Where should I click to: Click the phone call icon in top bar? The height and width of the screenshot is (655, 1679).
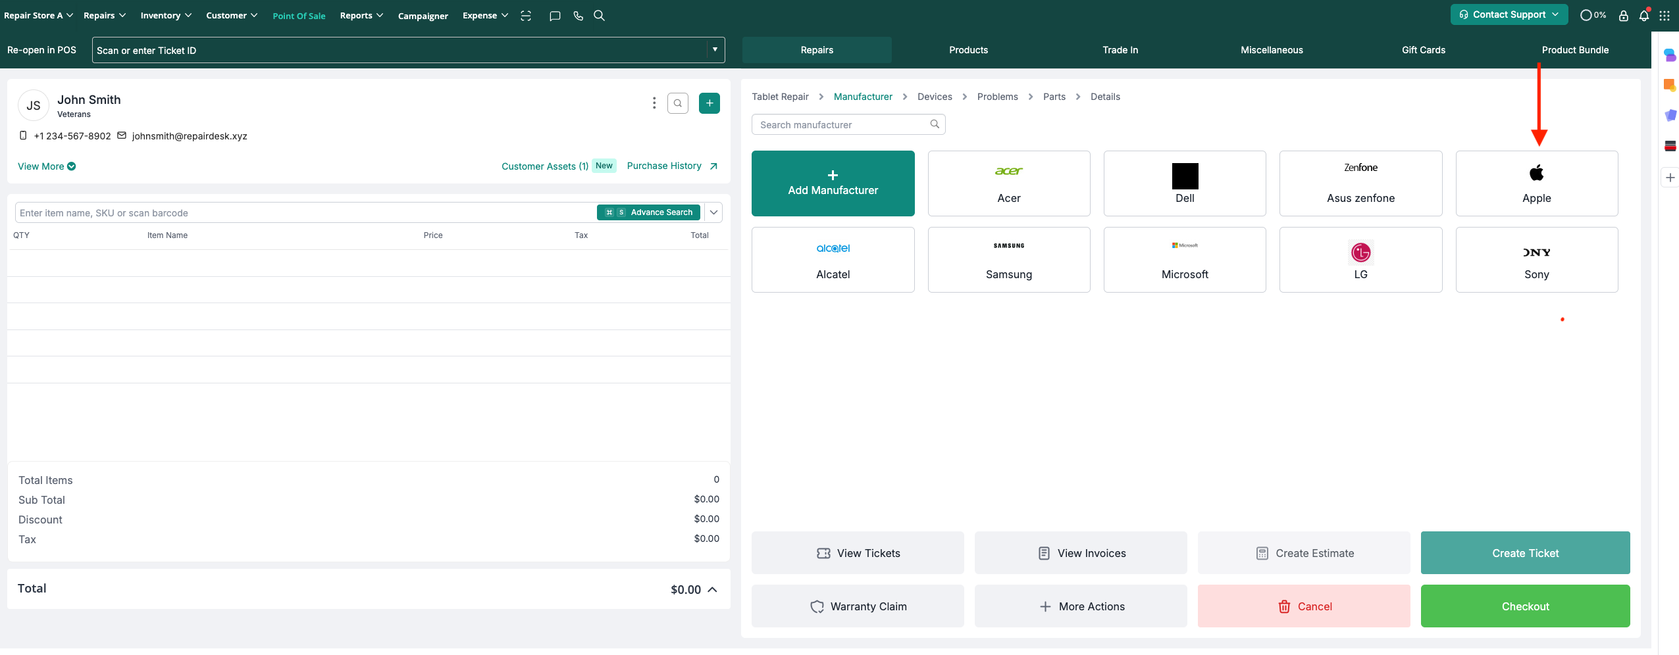[578, 16]
